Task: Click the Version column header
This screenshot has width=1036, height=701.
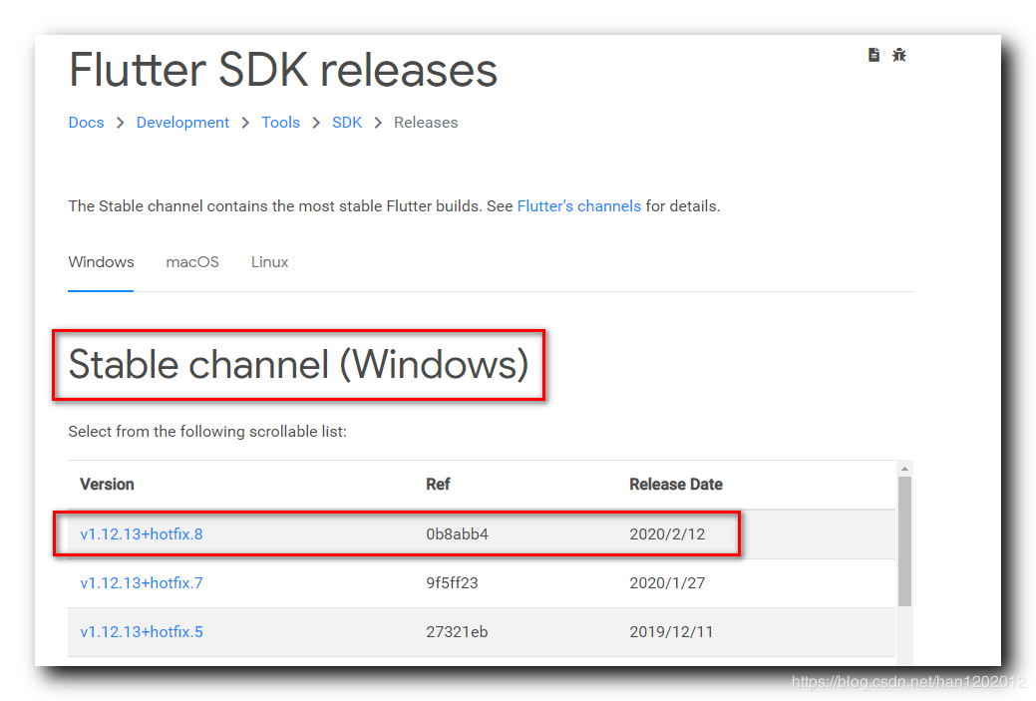Action: [x=107, y=485]
